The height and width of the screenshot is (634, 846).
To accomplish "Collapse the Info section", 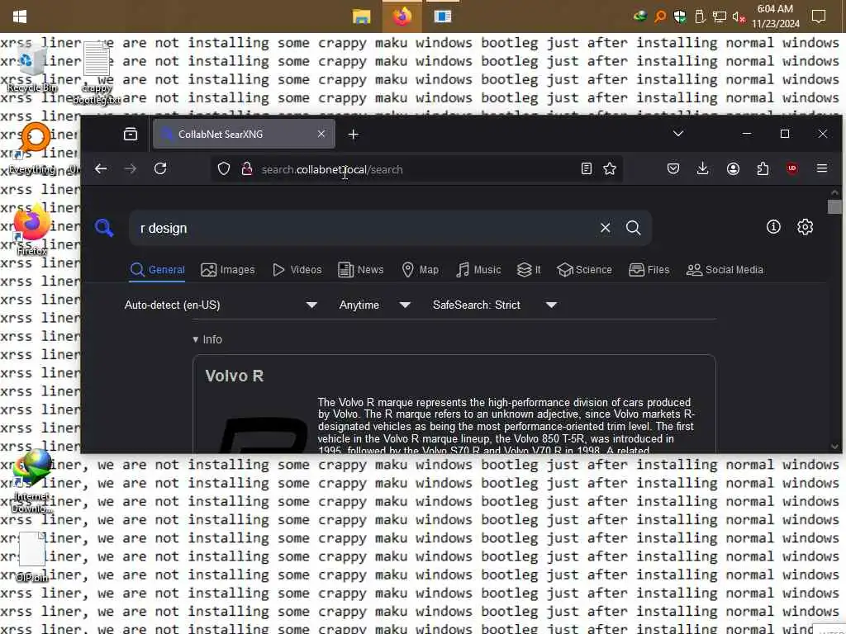I will (207, 339).
